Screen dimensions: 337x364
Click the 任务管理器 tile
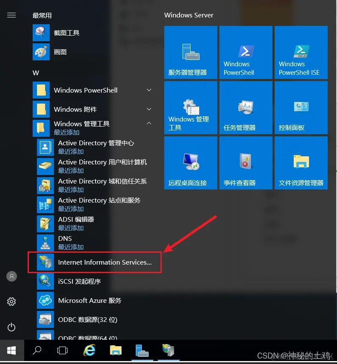246,108
